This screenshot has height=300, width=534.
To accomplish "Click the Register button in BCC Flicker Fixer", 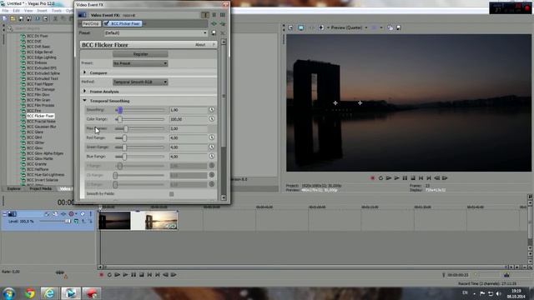I will pos(140,54).
